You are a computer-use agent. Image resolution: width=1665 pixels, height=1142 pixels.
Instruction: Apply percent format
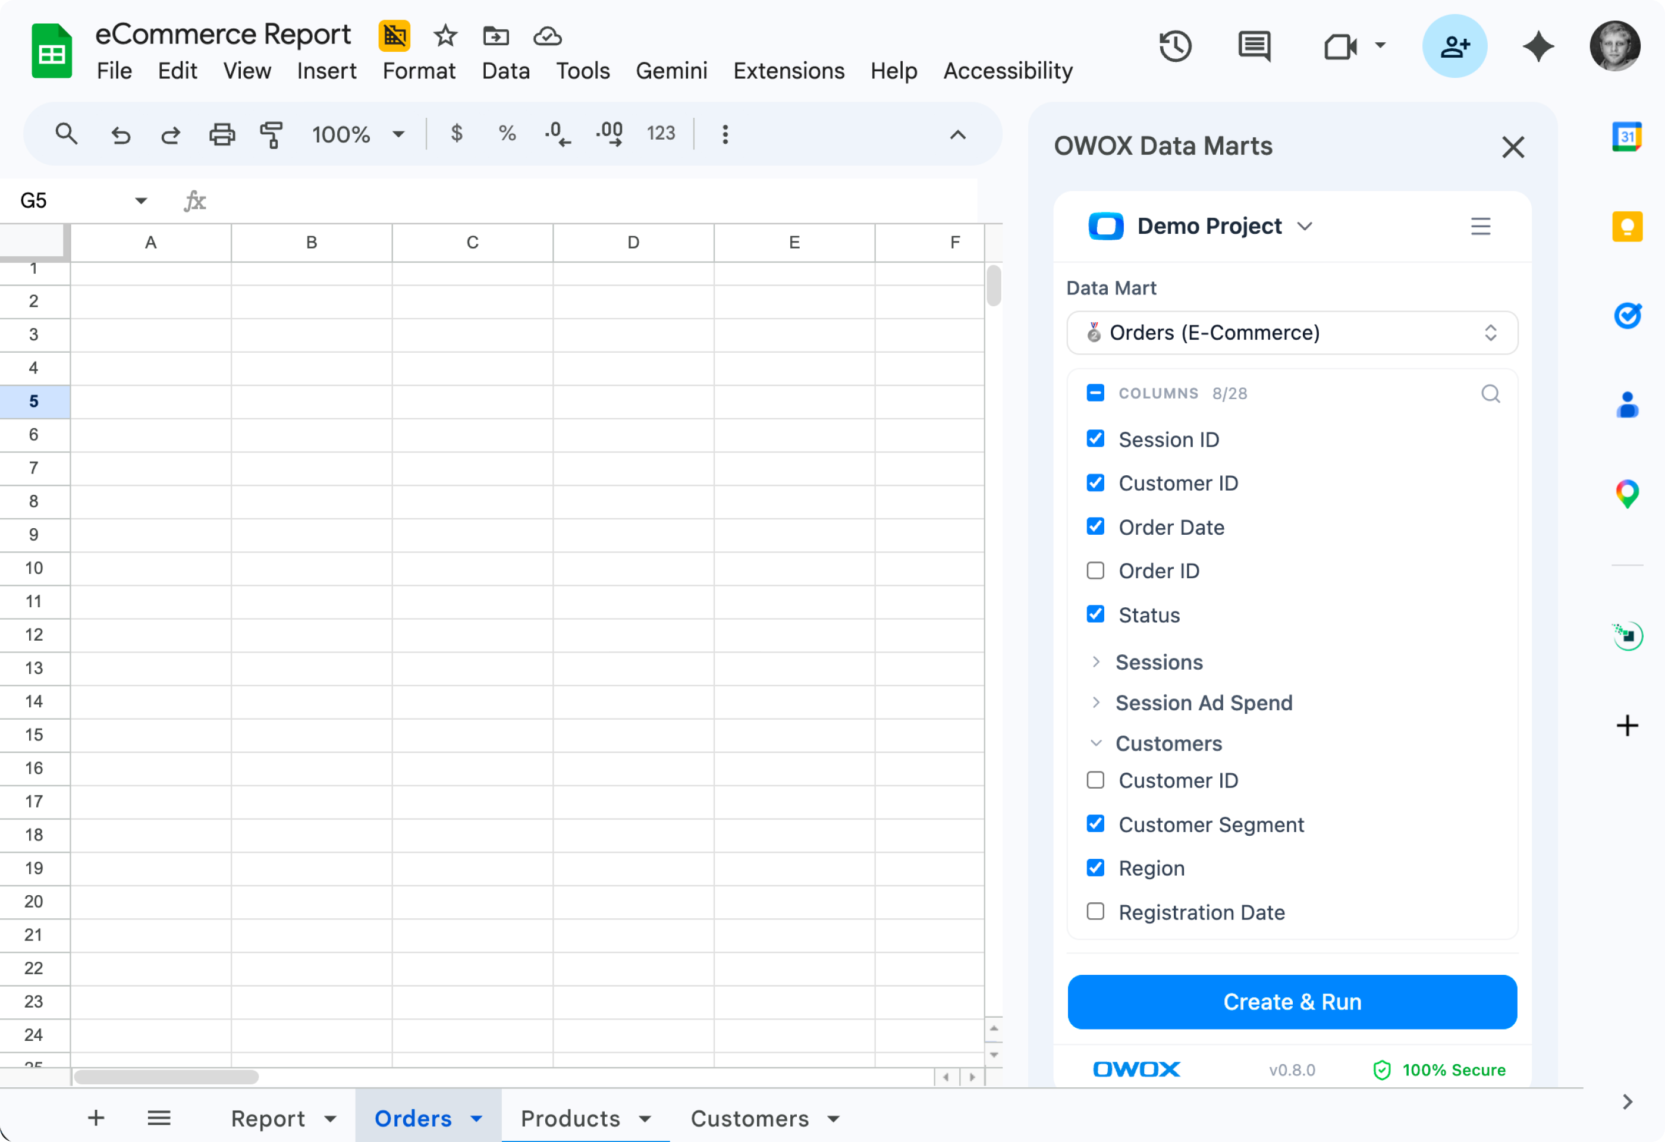pos(507,133)
